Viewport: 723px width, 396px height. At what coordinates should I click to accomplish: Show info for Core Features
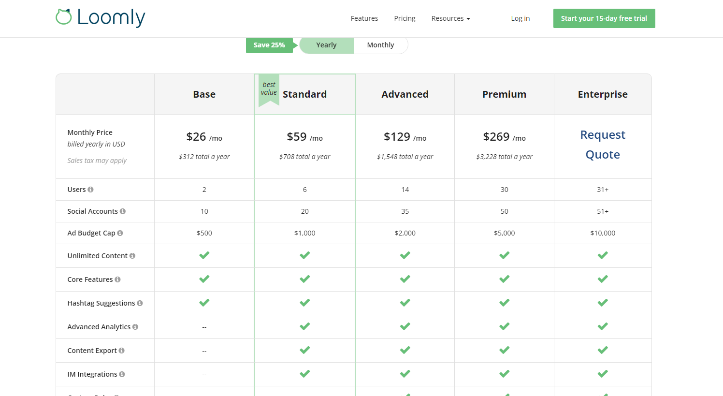coord(117,279)
